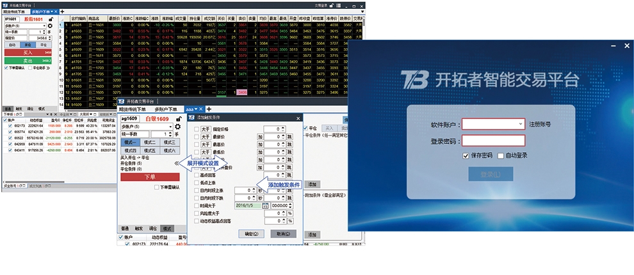Image resolution: width=634 pixels, height=275 pixels.
Task: Open 多账户 (5) dropdown under ag1609
Action: 171,127
